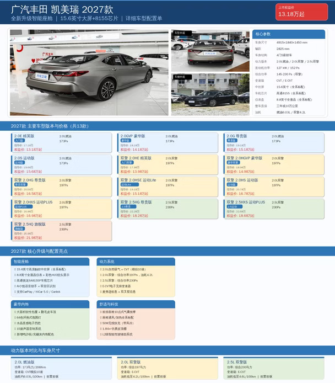335x383 pixels.
Task: Click the 支持CarPlay / HiCar 5.0 item
Action: pos(37,291)
